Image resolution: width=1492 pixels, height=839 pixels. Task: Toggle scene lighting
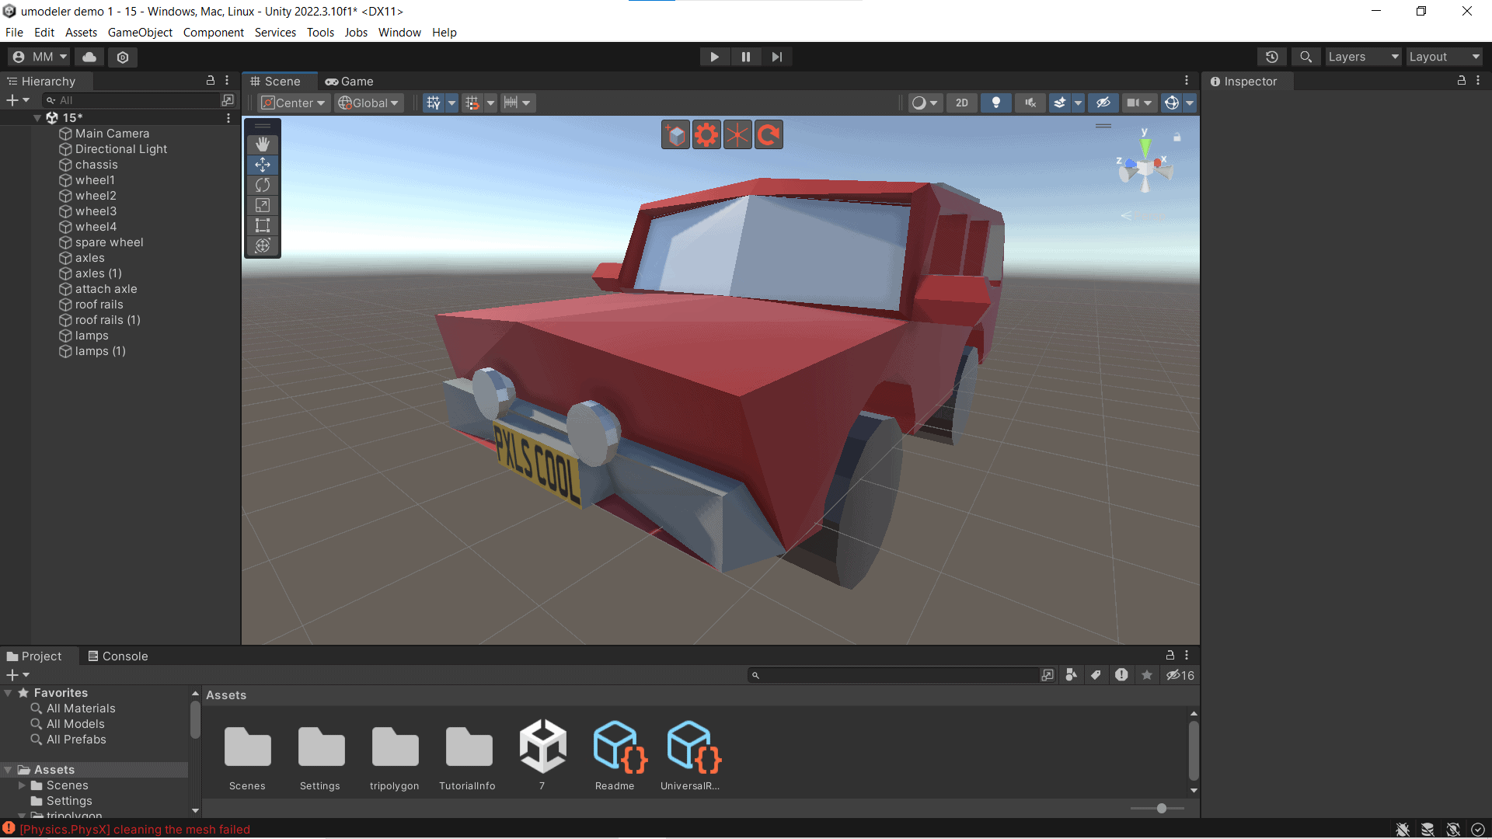coord(996,103)
